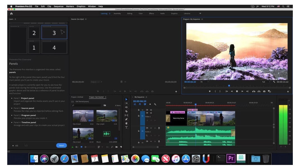Open the Project: Get Started panel menu

[x=105, y=97]
